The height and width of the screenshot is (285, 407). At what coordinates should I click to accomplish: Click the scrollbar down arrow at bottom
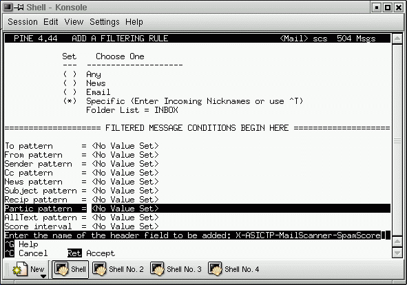point(397,253)
